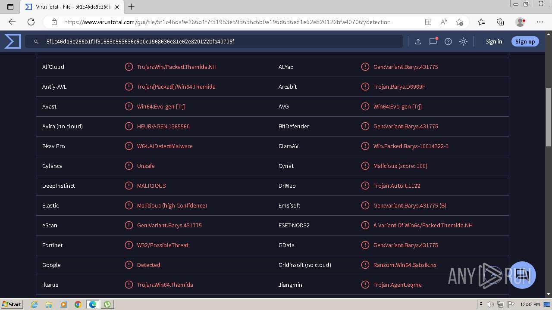The width and height of the screenshot is (552, 310).
Task: Click Trojan[Packed]/Win64.Themida result
Action: click(x=176, y=87)
